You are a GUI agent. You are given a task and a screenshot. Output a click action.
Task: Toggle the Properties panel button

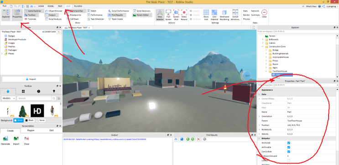[17, 15]
